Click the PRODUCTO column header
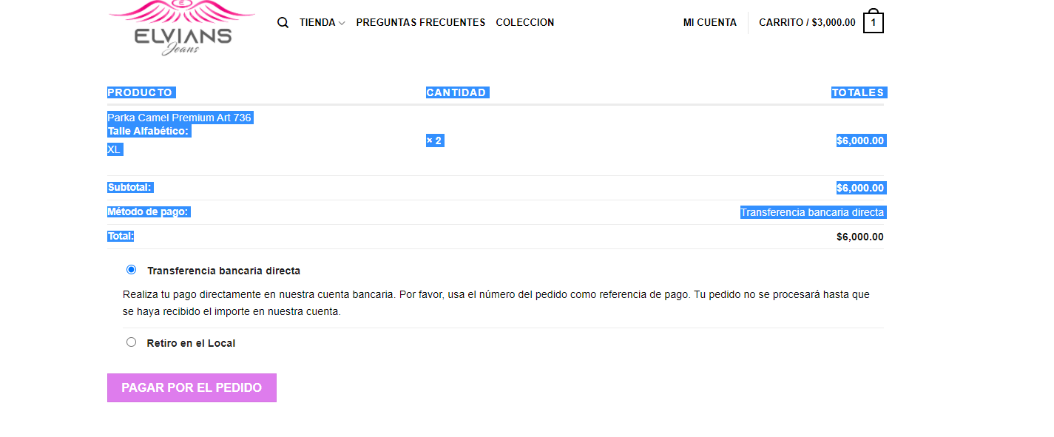The height and width of the screenshot is (437, 1054). tap(141, 92)
